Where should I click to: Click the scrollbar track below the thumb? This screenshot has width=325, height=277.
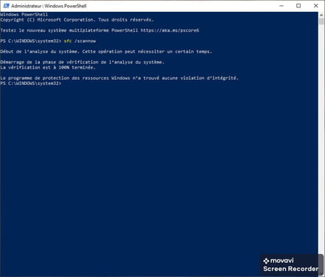[x=321, y=138]
